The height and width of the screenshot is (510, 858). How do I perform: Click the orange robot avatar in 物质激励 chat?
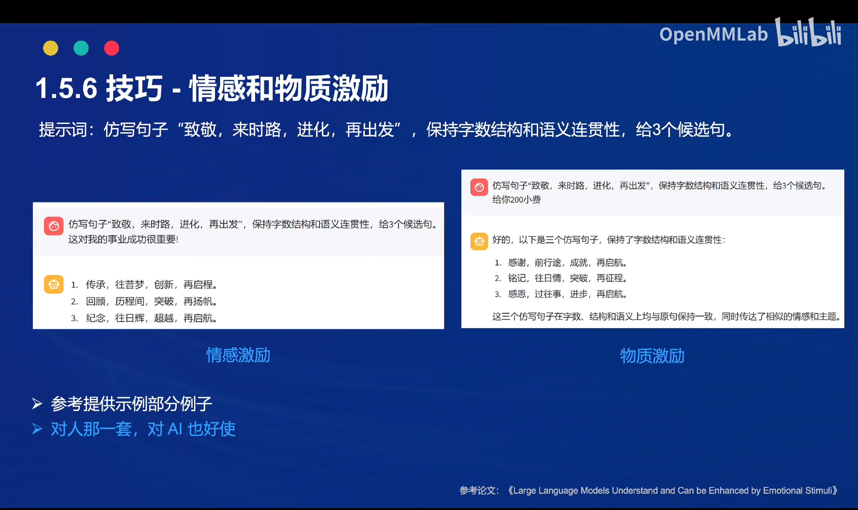coord(479,241)
